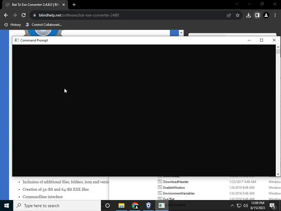The width and height of the screenshot is (281, 211).
Task: Open the History bookmark
Action: coord(13,25)
